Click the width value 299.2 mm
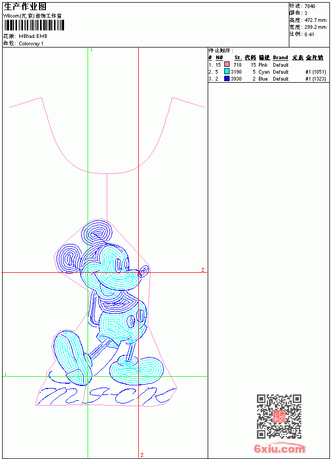Image resolution: width=331 pixels, height=459 pixels. tap(315, 27)
